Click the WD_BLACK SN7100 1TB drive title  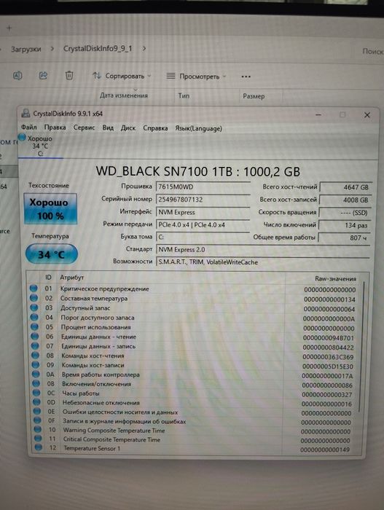198,171
